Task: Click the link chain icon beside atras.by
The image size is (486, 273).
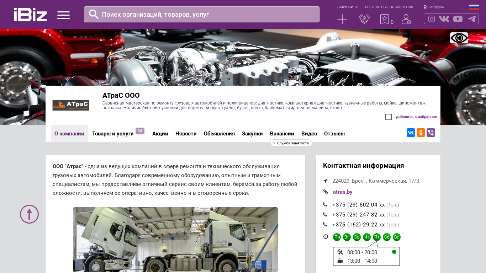Action: click(325, 192)
